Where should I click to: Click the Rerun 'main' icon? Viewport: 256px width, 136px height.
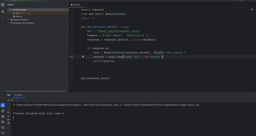(x=9, y=100)
